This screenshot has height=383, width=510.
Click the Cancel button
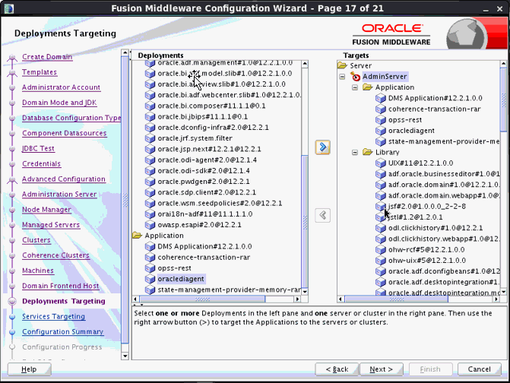click(x=480, y=369)
